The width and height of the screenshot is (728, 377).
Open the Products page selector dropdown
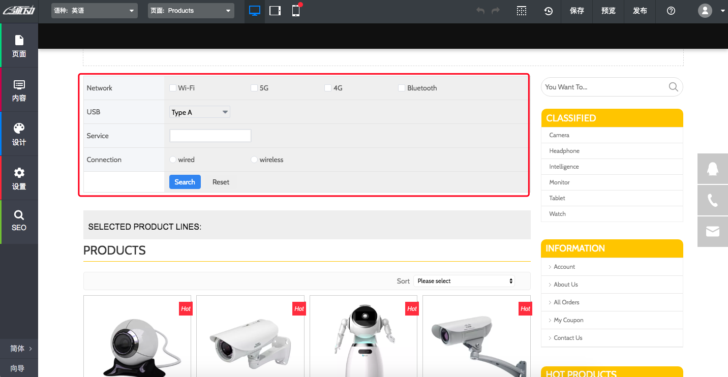(191, 11)
